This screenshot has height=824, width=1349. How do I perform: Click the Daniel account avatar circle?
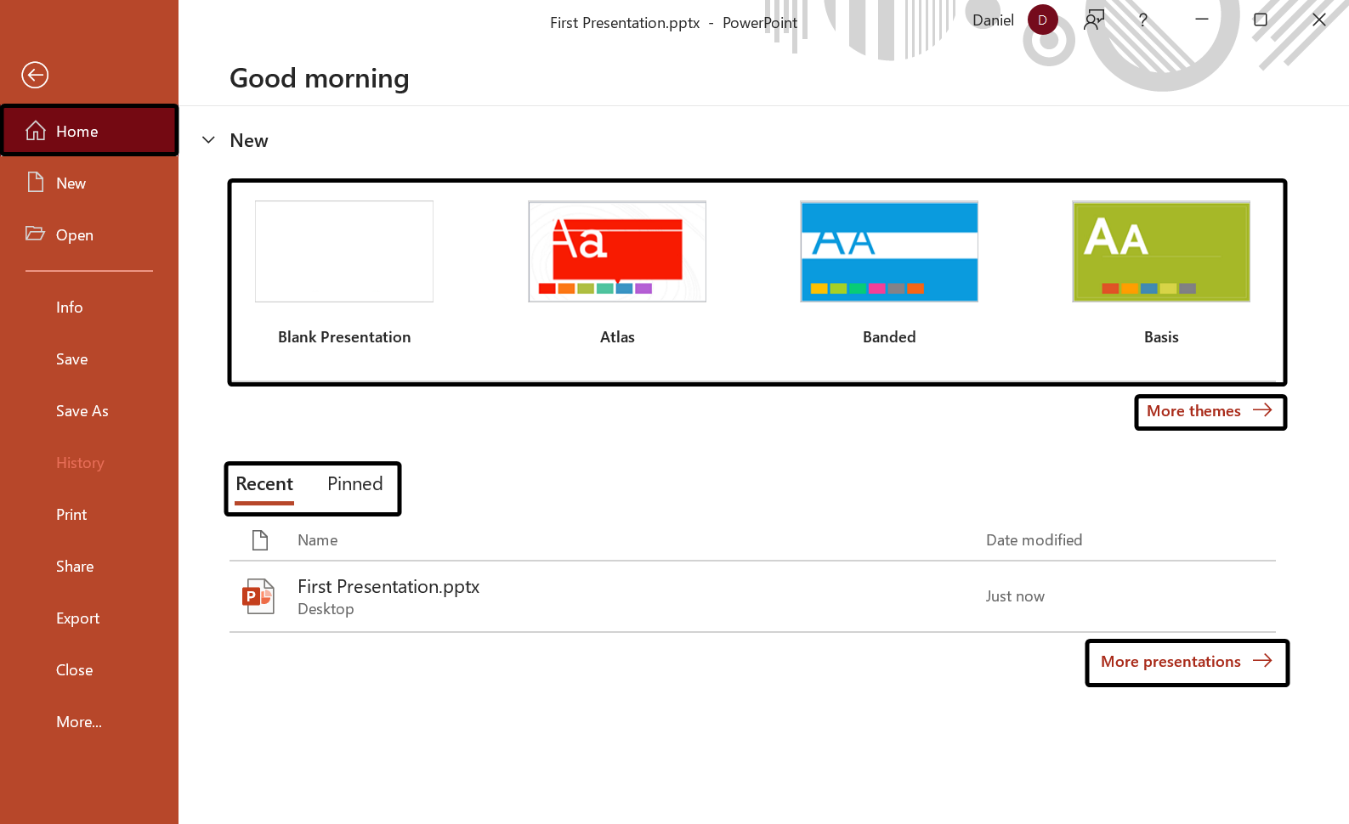(x=1042, y=20)
